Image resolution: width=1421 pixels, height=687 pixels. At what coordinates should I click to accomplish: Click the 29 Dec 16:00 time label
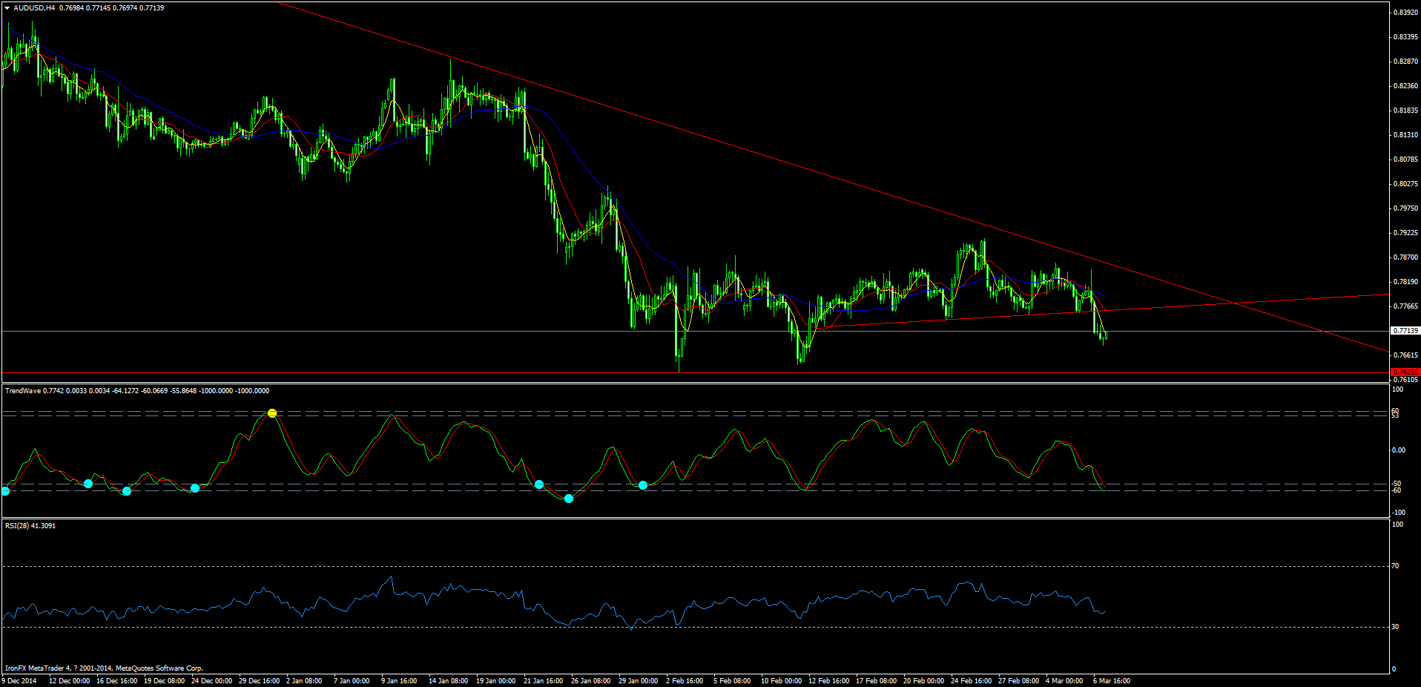tap(260, 681)
